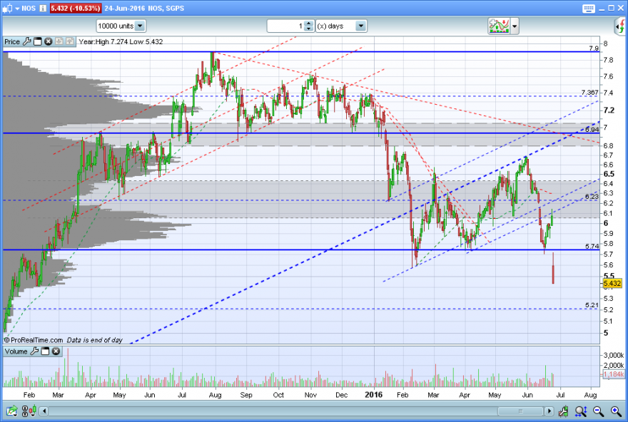Increase the timeframe number with up arrow
Viewport: 628px width, 422px height.
point(308,24)
